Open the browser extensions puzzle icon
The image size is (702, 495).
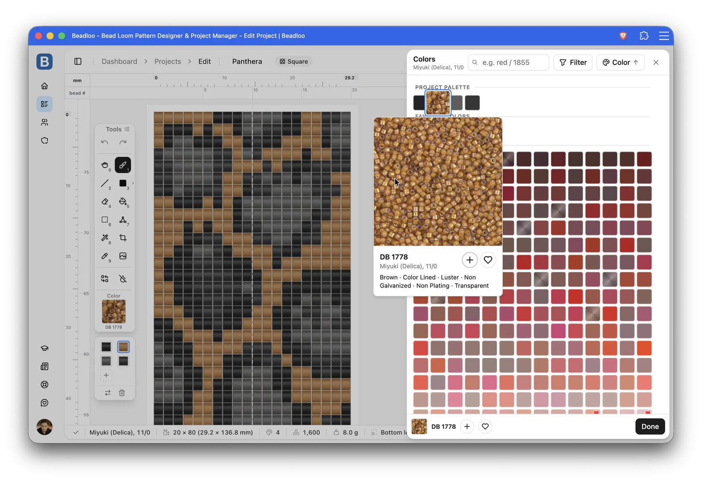(644, 36)
